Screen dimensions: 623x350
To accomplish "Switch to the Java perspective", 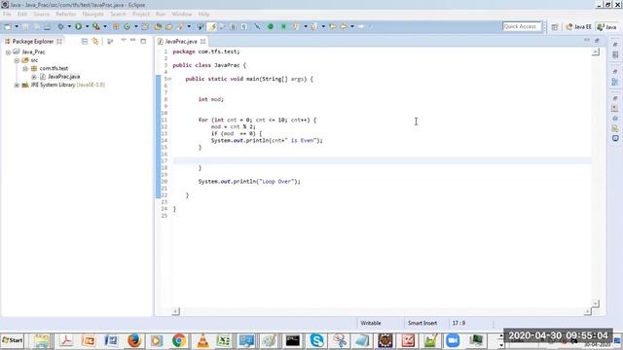I will [607, 27].
